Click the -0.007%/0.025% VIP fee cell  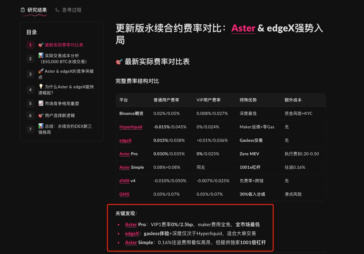(x=213, y=181)
